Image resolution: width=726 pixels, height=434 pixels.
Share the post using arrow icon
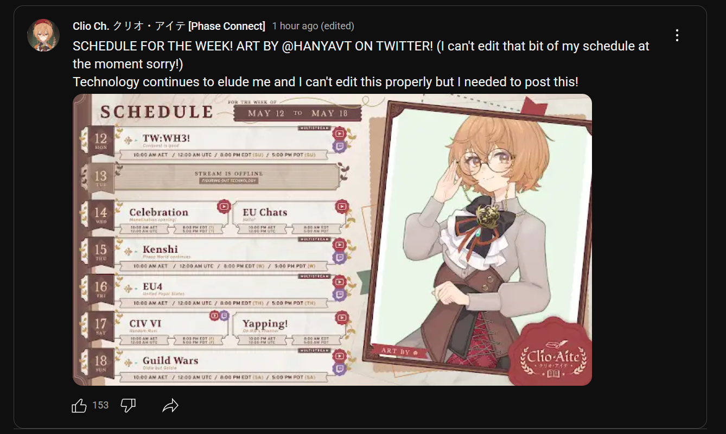click(x=170, y=405)
